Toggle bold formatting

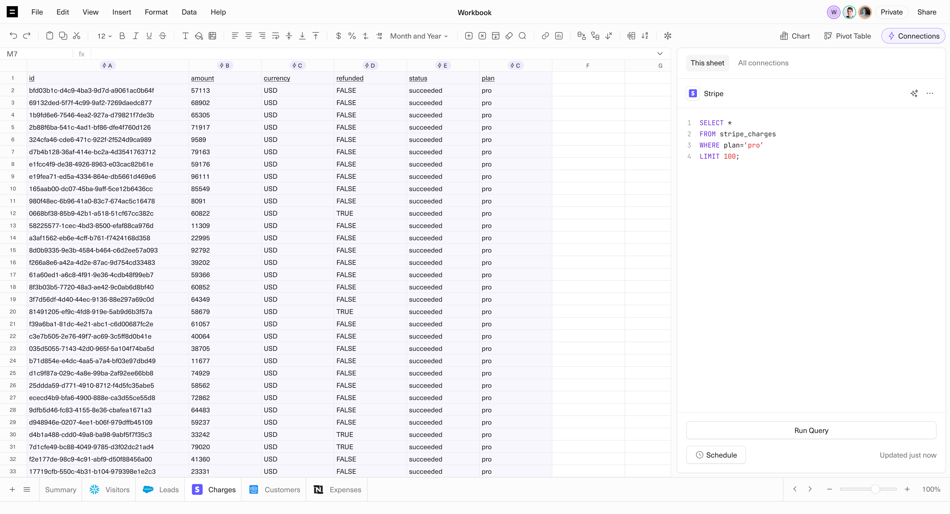(122, 36)
